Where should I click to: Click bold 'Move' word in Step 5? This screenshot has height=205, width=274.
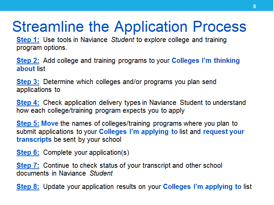50,124
